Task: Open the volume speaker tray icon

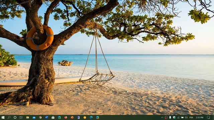Action: (186, 118)
